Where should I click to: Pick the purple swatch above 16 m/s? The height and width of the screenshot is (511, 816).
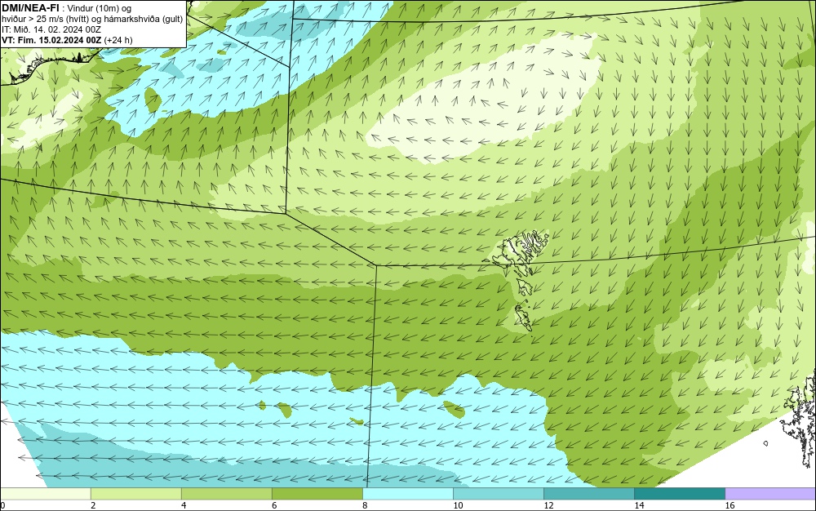pyautogui.click(x=770, y=494)
